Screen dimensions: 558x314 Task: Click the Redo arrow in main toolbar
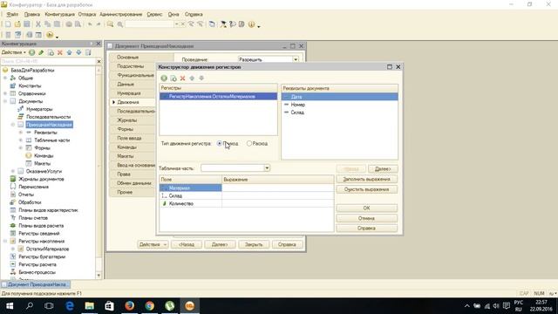[x=99, y=24]
